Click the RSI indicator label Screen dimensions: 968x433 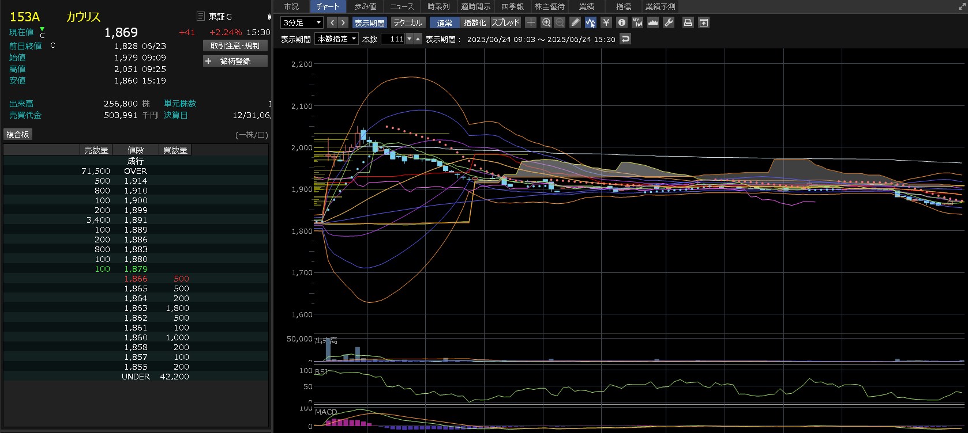click(x=321, y=372)
